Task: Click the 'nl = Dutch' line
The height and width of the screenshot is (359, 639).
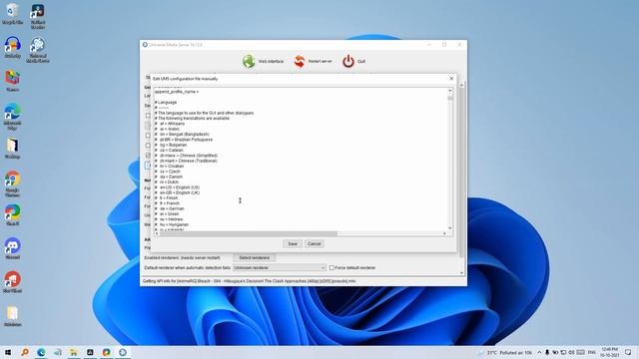Action: pos(167,181)
